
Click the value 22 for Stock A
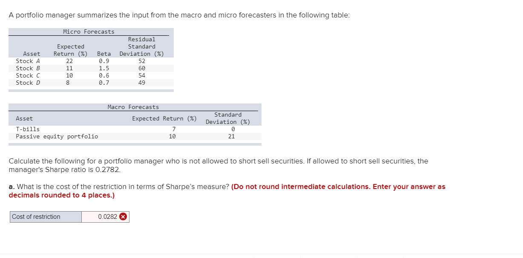(x=70, y=61)
